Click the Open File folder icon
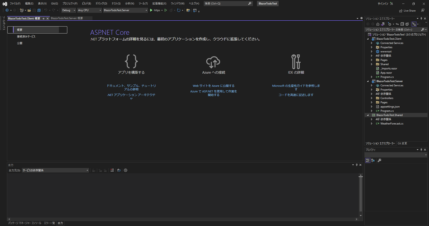429x226 pixels. (29, 10)
